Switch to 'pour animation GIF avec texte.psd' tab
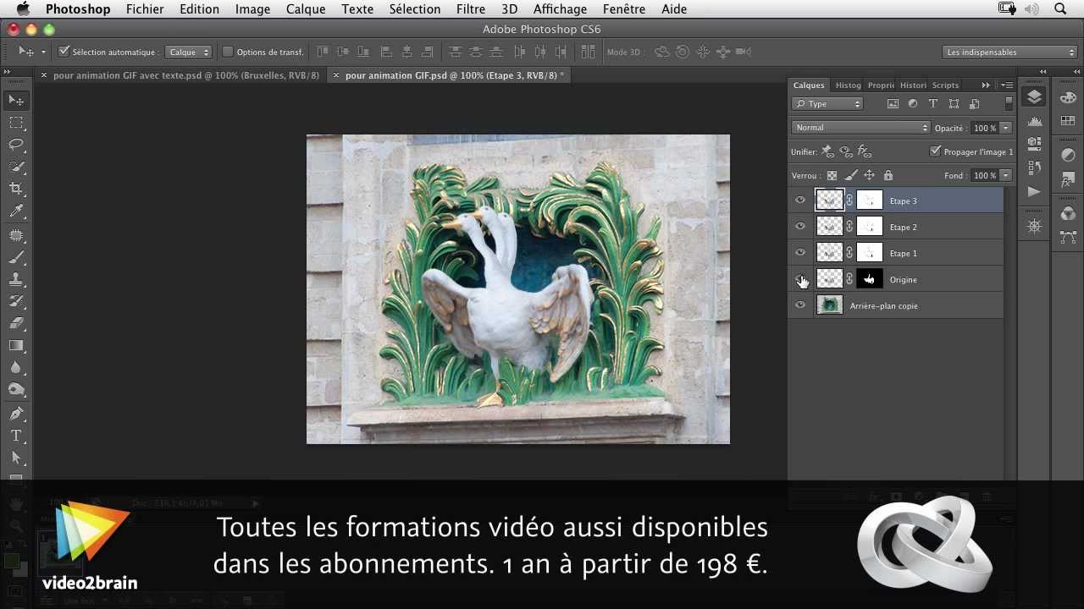The height and width of the screenshot is (609, 1084). tap(185, 75)
